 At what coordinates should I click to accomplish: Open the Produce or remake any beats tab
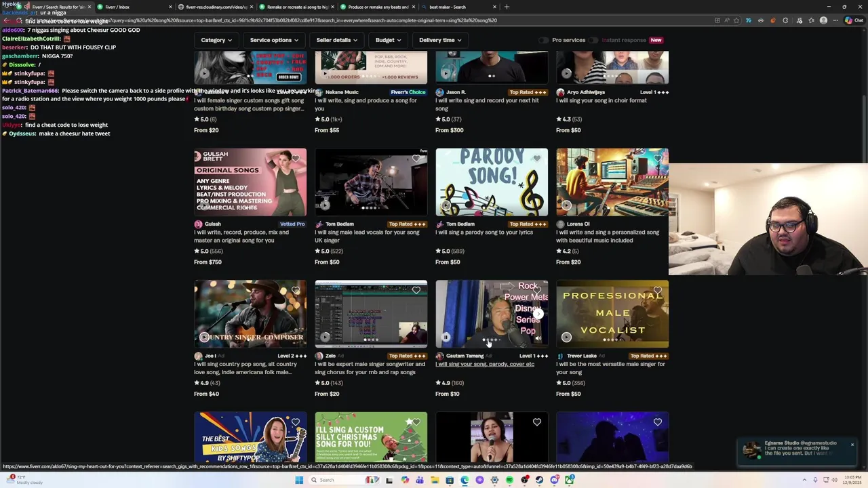(x=378, y=7)
